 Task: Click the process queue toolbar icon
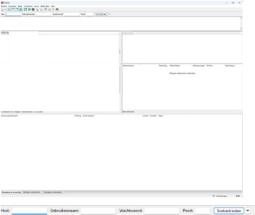29,10
